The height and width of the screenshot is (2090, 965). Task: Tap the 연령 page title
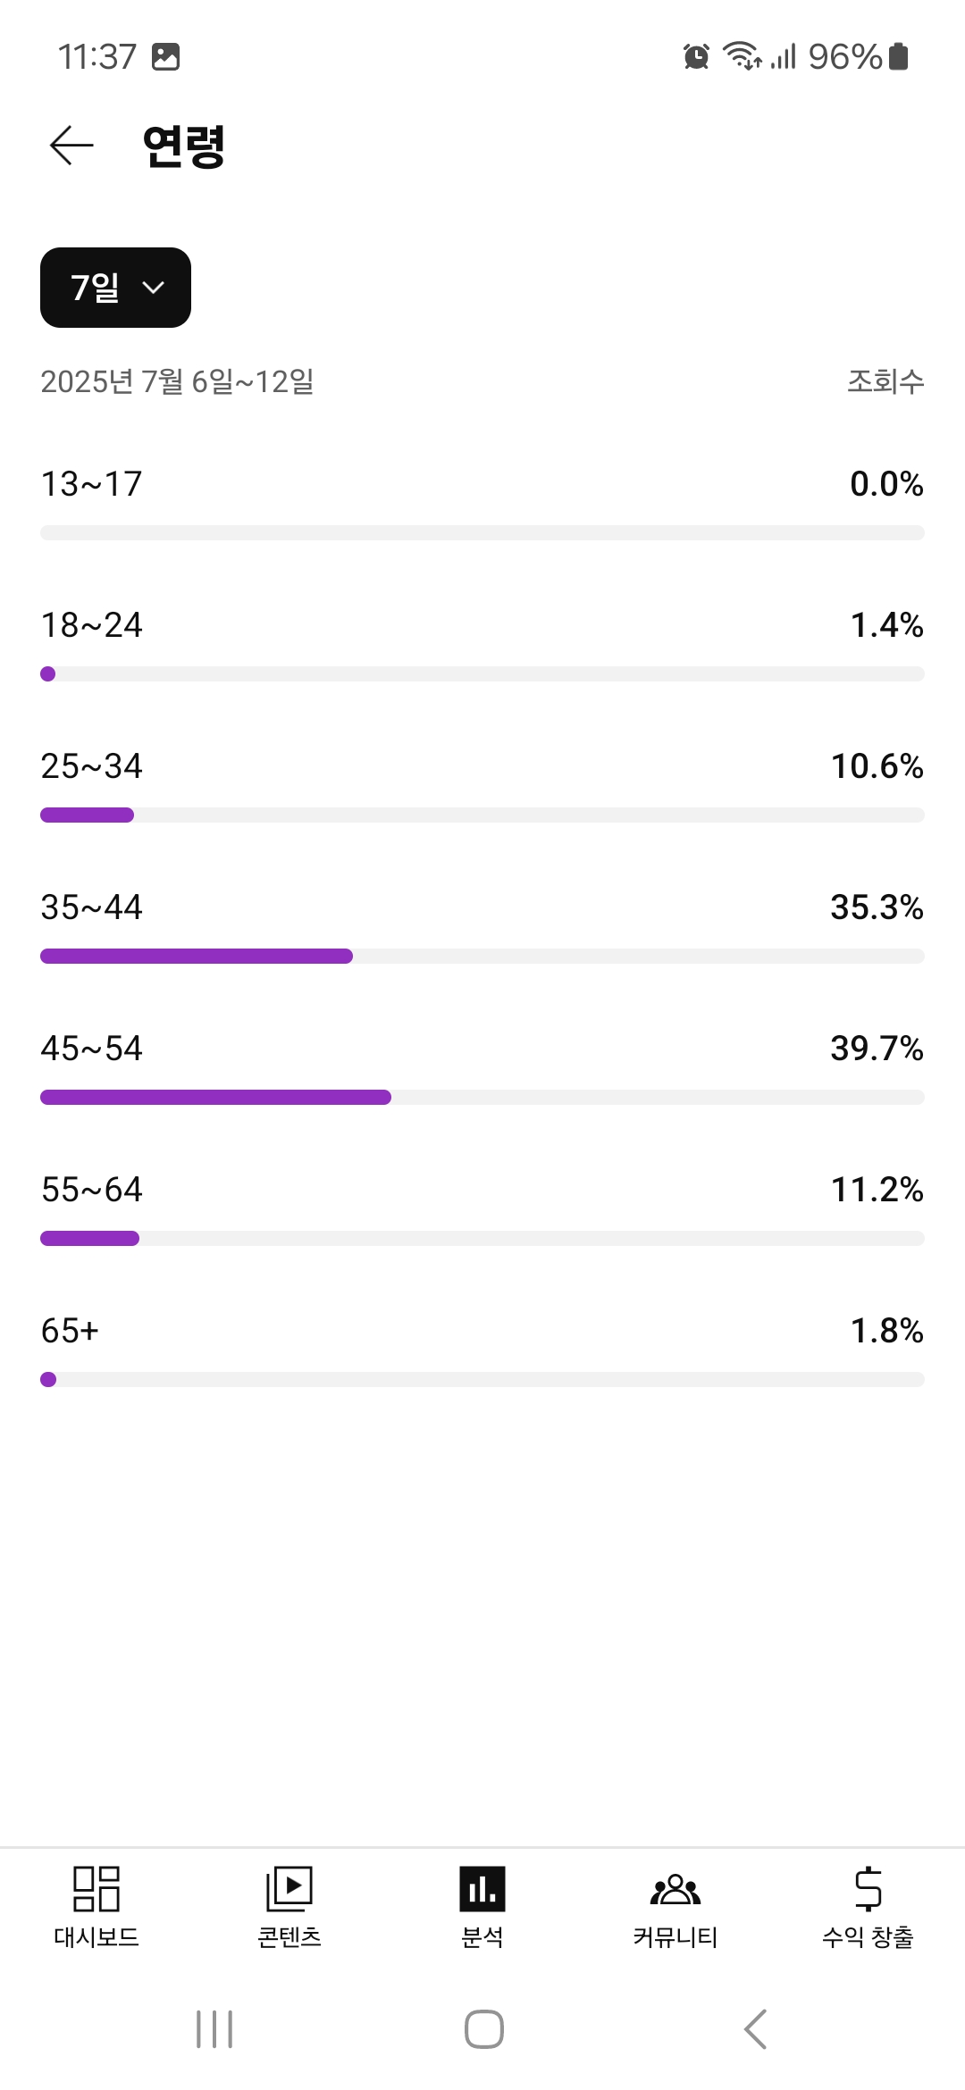click(184, 146)
